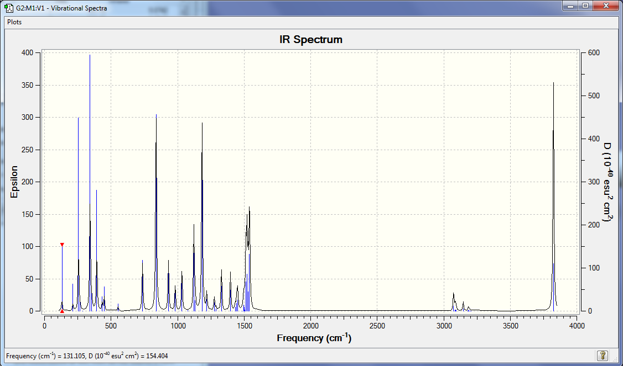Open the Plots menu

(x=14, y=22)
